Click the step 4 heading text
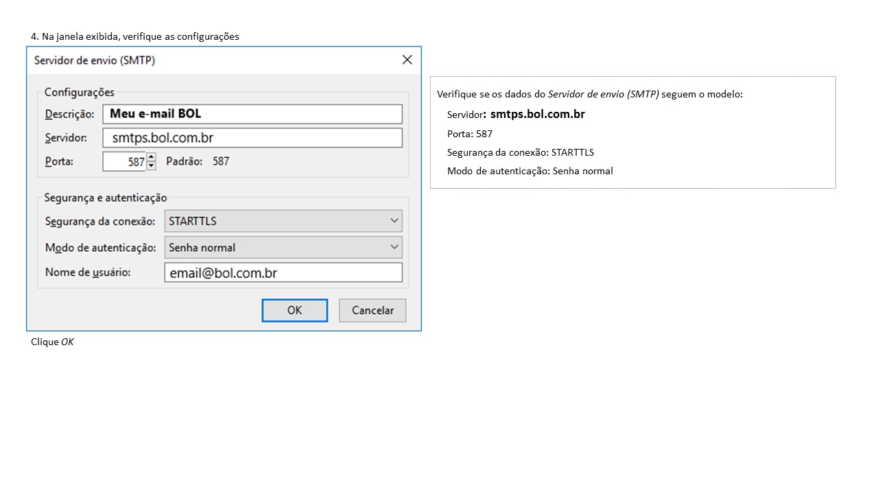The width and height of the screenshot is (878, 494). pyautogui.click(x=135, y=36)
